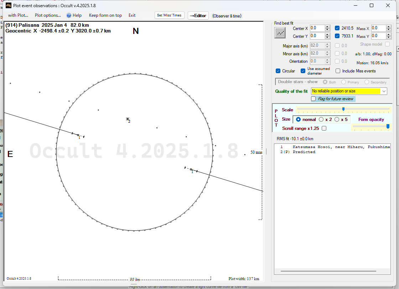
Task: Click the plot Scale slider
Action: point(343,109)
